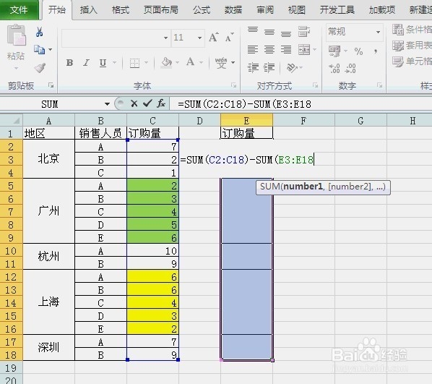This screenshot has width=432, height=384.
Task: Click Align Text Left icon
Action: (253, 50)
